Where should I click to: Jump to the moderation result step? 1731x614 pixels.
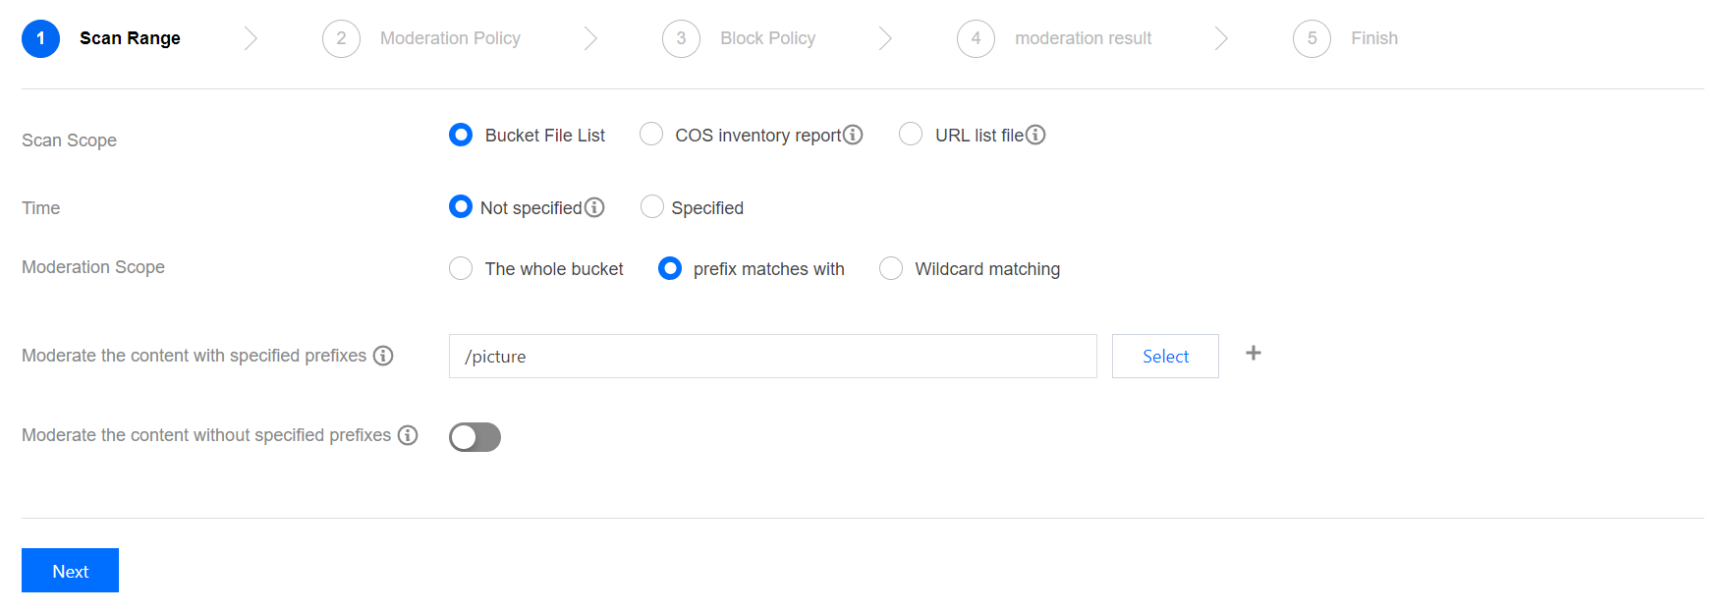pyautogui.click(x=1083, y=38)
